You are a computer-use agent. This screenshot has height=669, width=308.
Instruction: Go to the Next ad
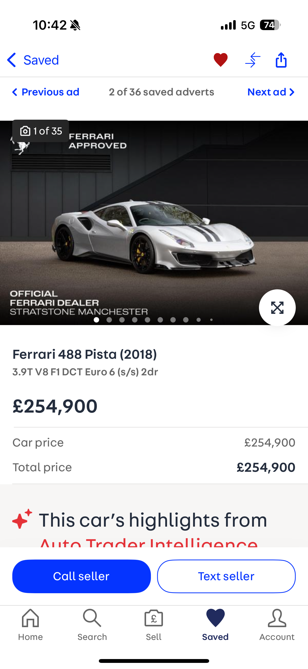click(x=271, y=92)
